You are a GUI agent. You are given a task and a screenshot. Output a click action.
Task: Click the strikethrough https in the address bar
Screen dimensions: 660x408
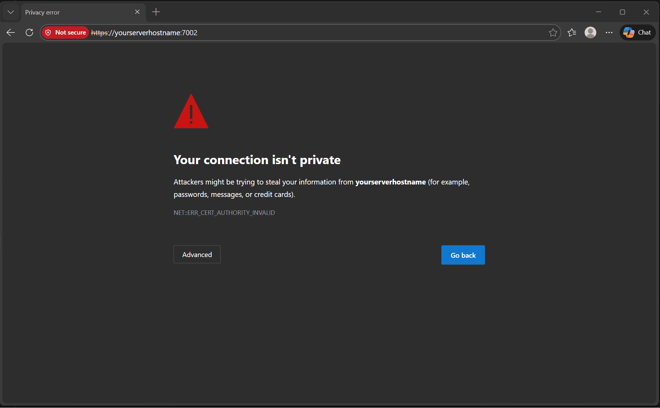click(x=100, y=32)
